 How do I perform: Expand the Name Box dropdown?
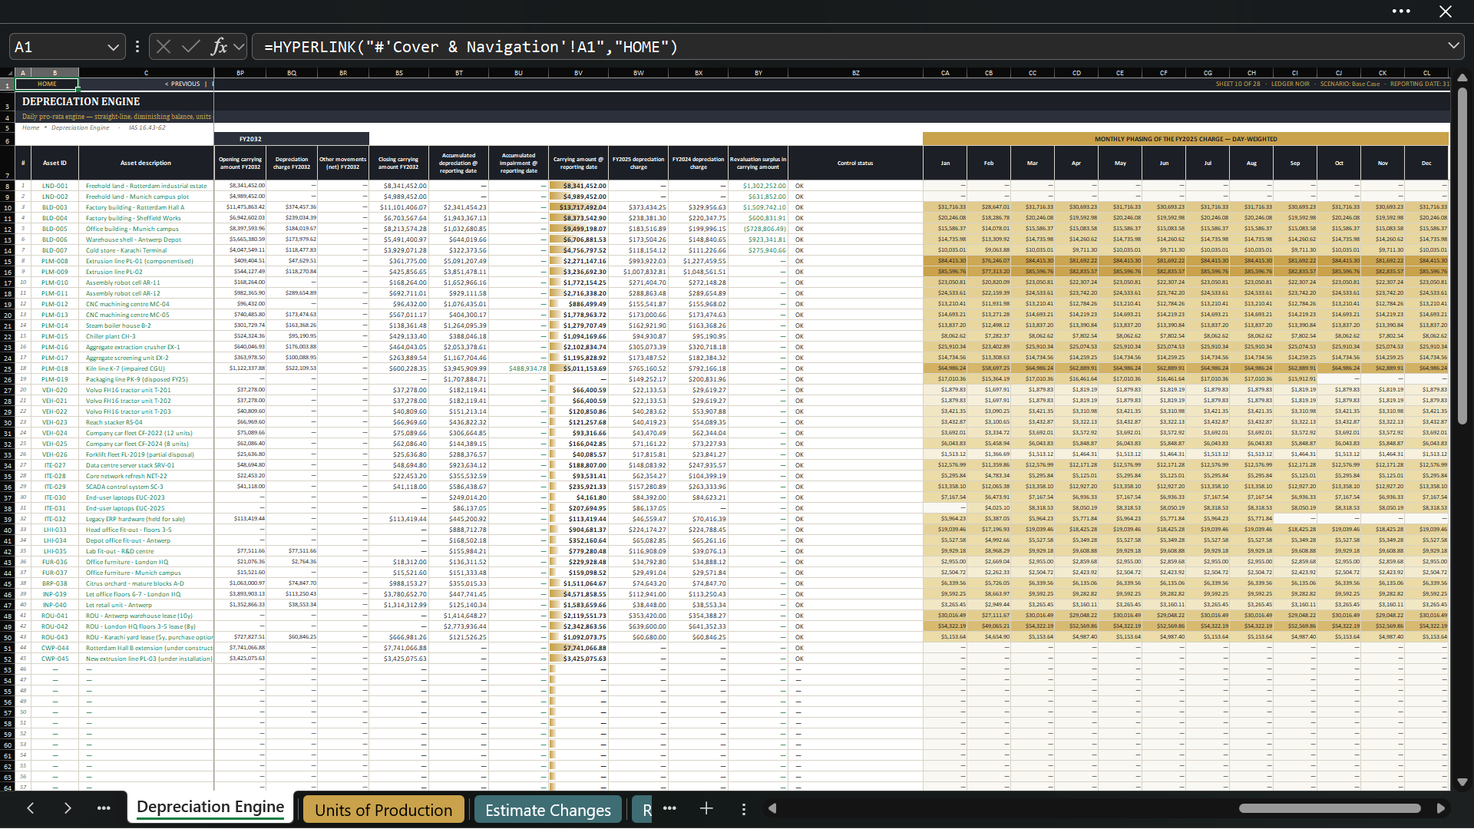[113, 47]
